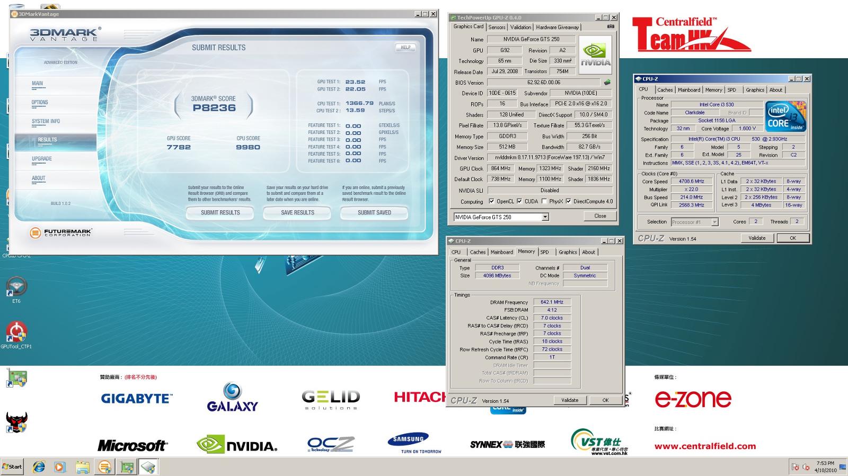This screenshot has height=476, width=848.
Task: Click the Show Desktop icon in tray
Action: pyautogui.click(x=843, y=467)
